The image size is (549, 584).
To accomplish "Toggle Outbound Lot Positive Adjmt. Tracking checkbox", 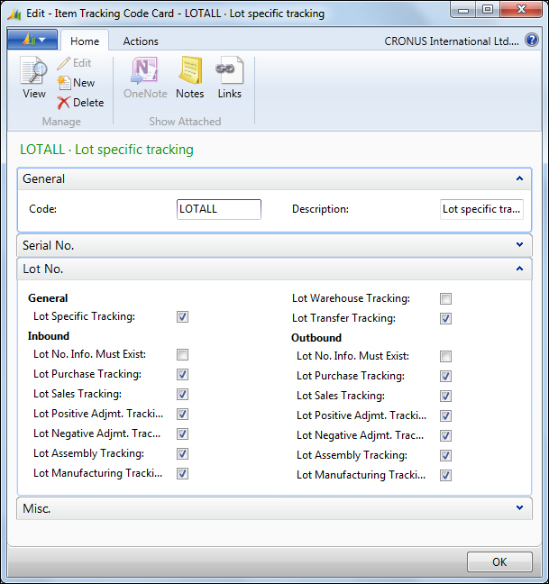I will 446,416.
